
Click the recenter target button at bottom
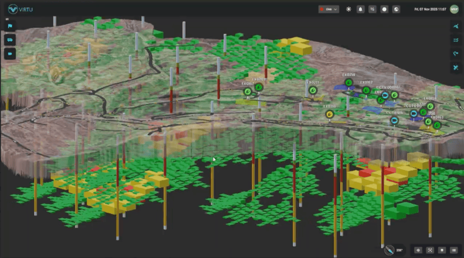(418, 250)
